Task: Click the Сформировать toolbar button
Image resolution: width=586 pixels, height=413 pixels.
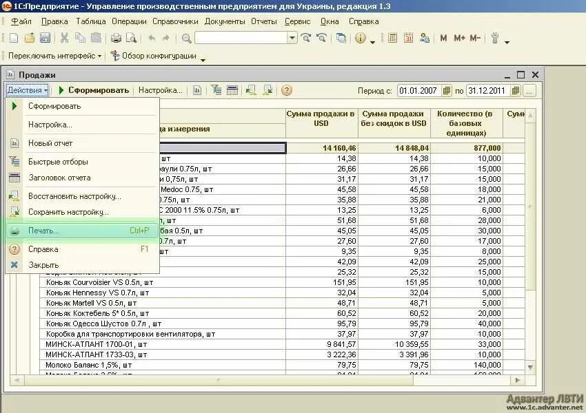Action: click(94, 90)
